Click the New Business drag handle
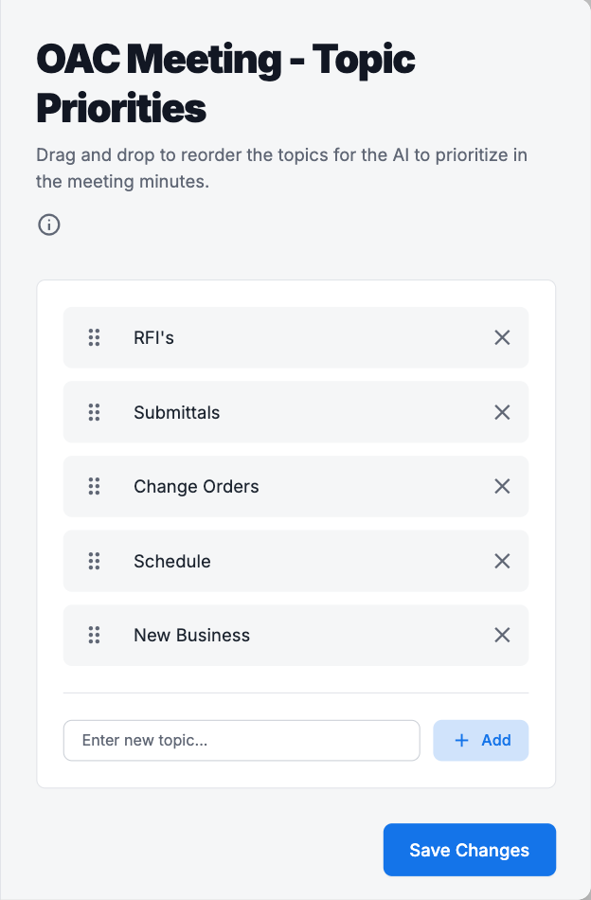The width and height of the screenshot is (591, 900). point(94,635)
